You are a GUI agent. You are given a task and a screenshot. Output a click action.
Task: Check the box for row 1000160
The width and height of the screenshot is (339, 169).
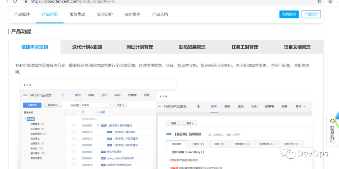click(x=74, y=158)
